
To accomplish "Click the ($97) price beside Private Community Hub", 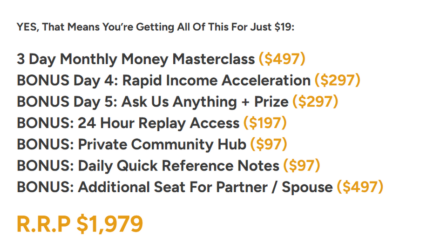I will 269,145.
